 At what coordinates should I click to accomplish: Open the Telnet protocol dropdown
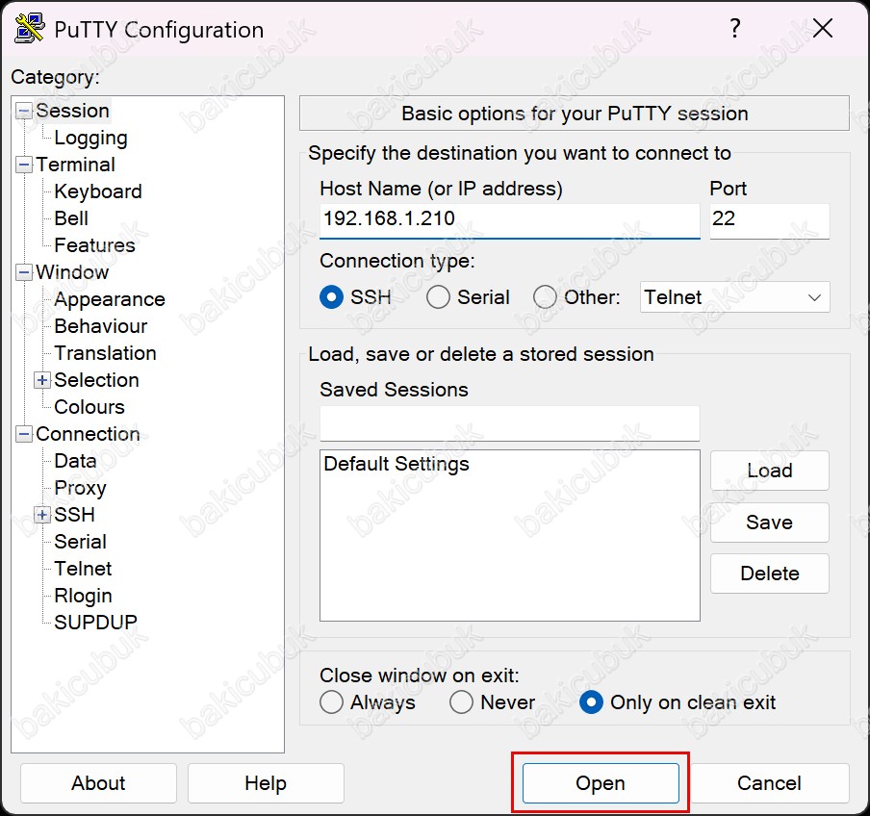tap(734, 297)
